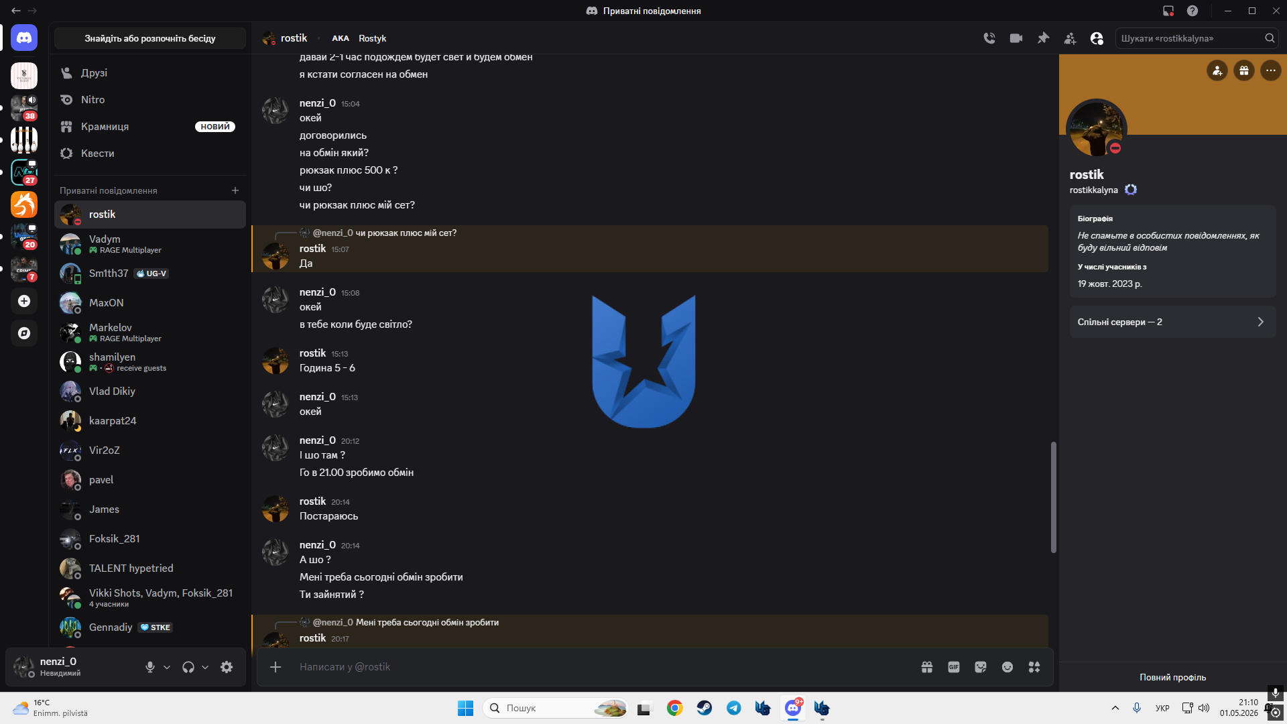The height and width of the screenshot is (724, 1287).
Task: Click gift icon on profile banner
Action: pos(1244,70)
